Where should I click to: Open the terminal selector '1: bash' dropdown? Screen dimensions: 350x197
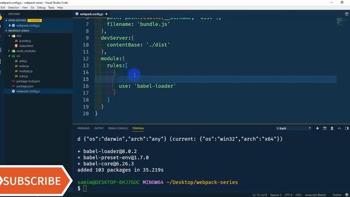[x=293, y=129]
